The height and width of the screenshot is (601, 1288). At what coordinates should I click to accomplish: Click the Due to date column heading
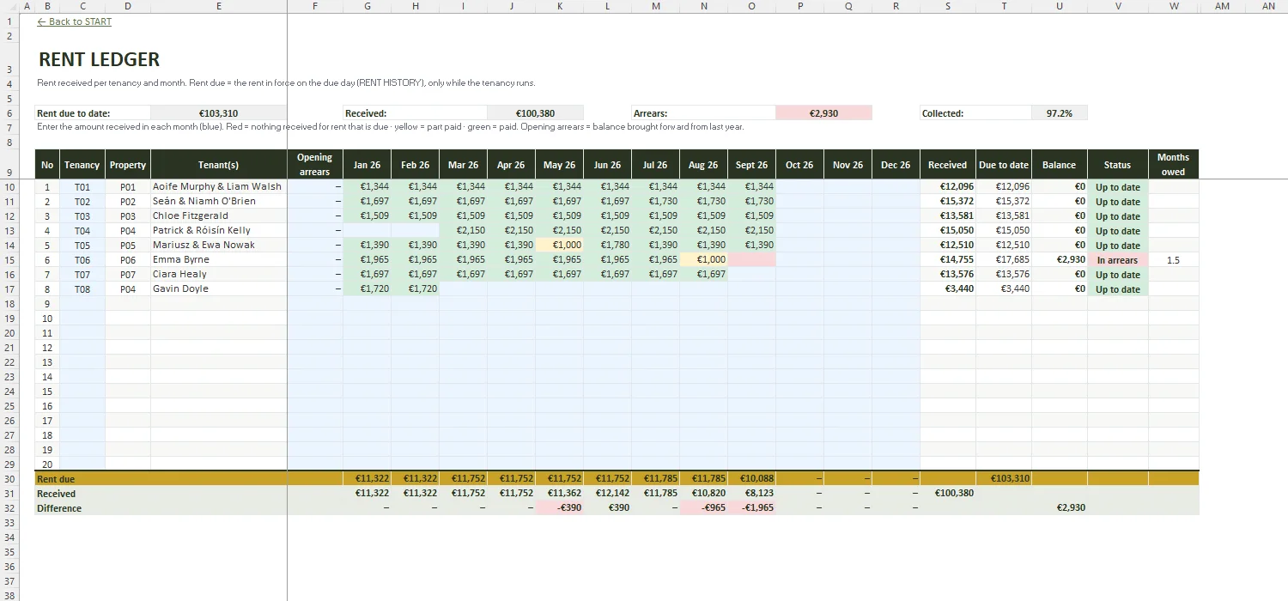[1004, 164]
